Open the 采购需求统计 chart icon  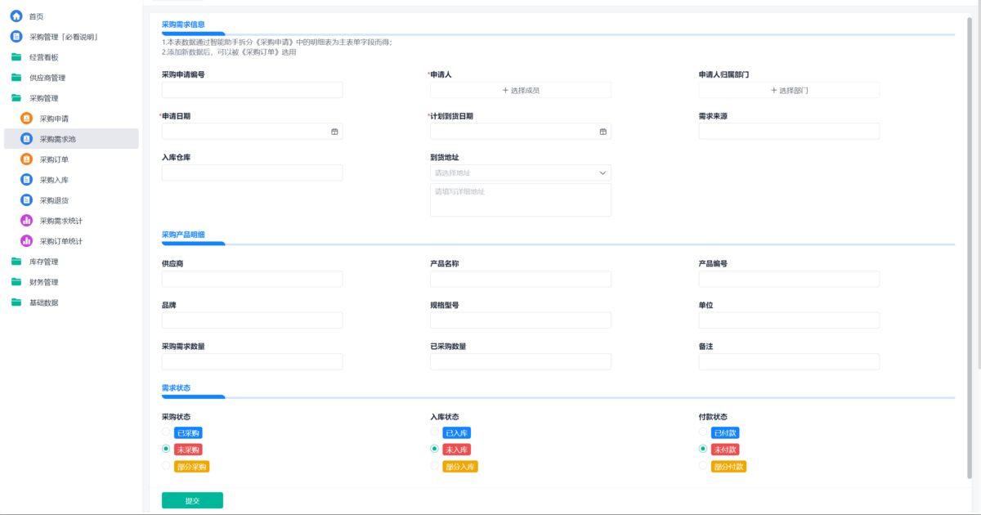26,221
